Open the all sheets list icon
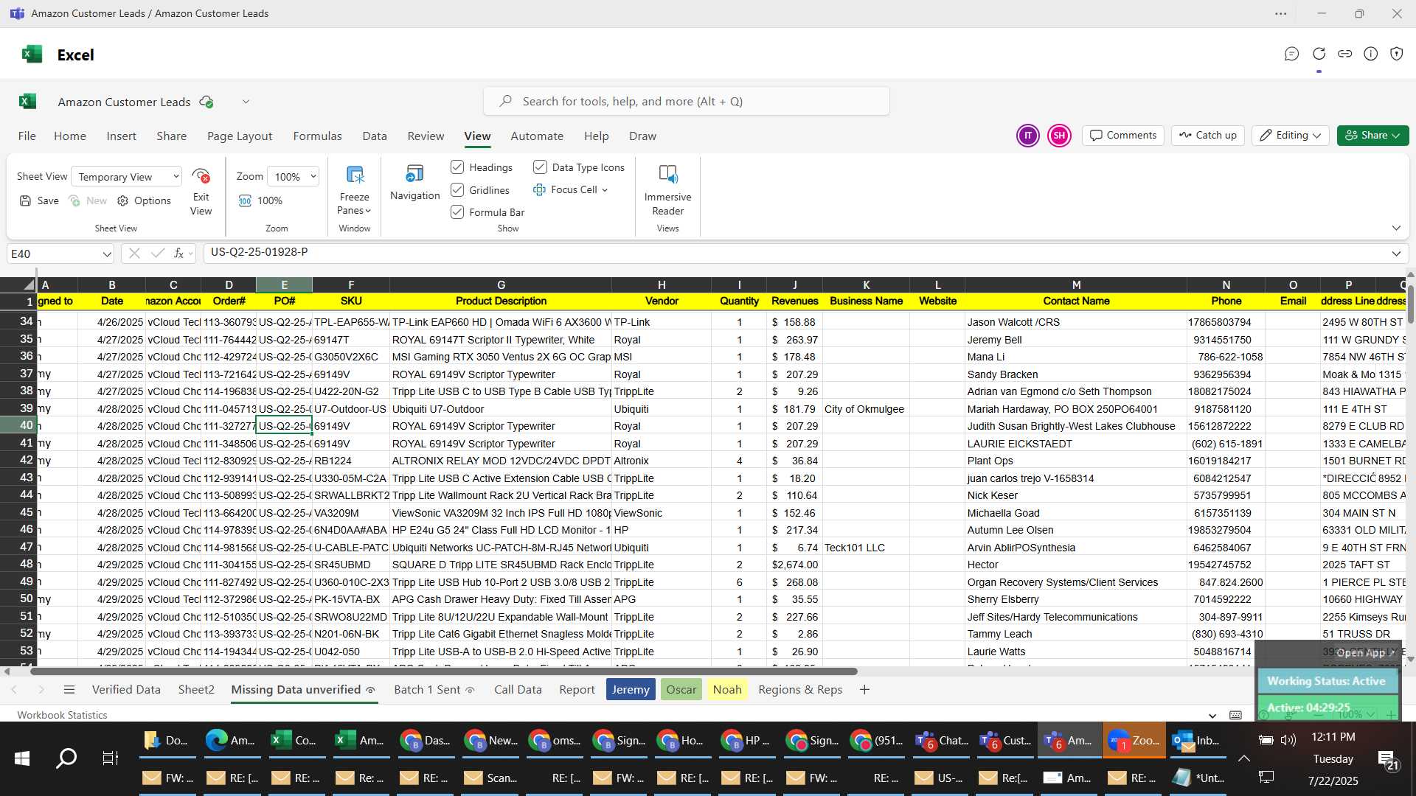The image size is (1416, 796). tap(69, 690)
